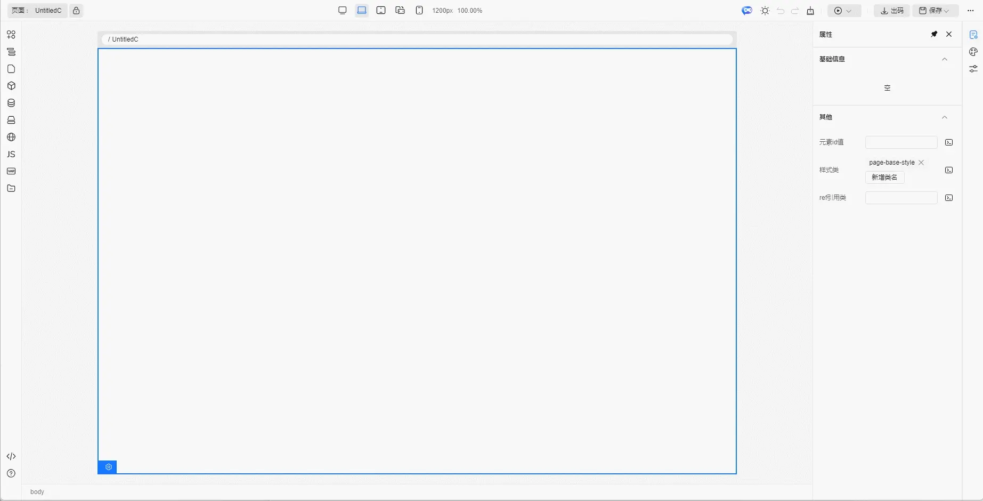Switch to the styles palette tab
Viewport: 983px width, 501px height.
pyautogui.click(x=973, y=52)
